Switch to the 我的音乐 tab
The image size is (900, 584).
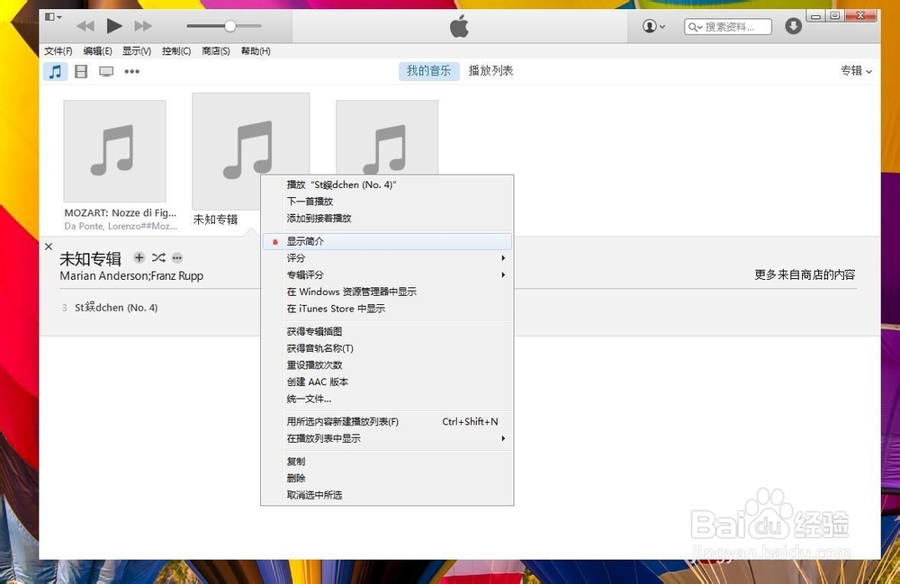428,71
